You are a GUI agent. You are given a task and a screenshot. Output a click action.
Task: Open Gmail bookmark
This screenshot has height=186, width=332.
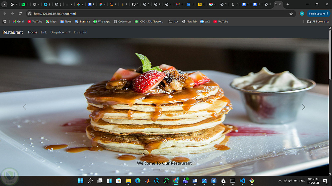[18, 22]
